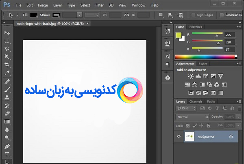Screen dimensions: 244x164
Task: Click path operations icon in options bar
Action: (x=161, y=15)
